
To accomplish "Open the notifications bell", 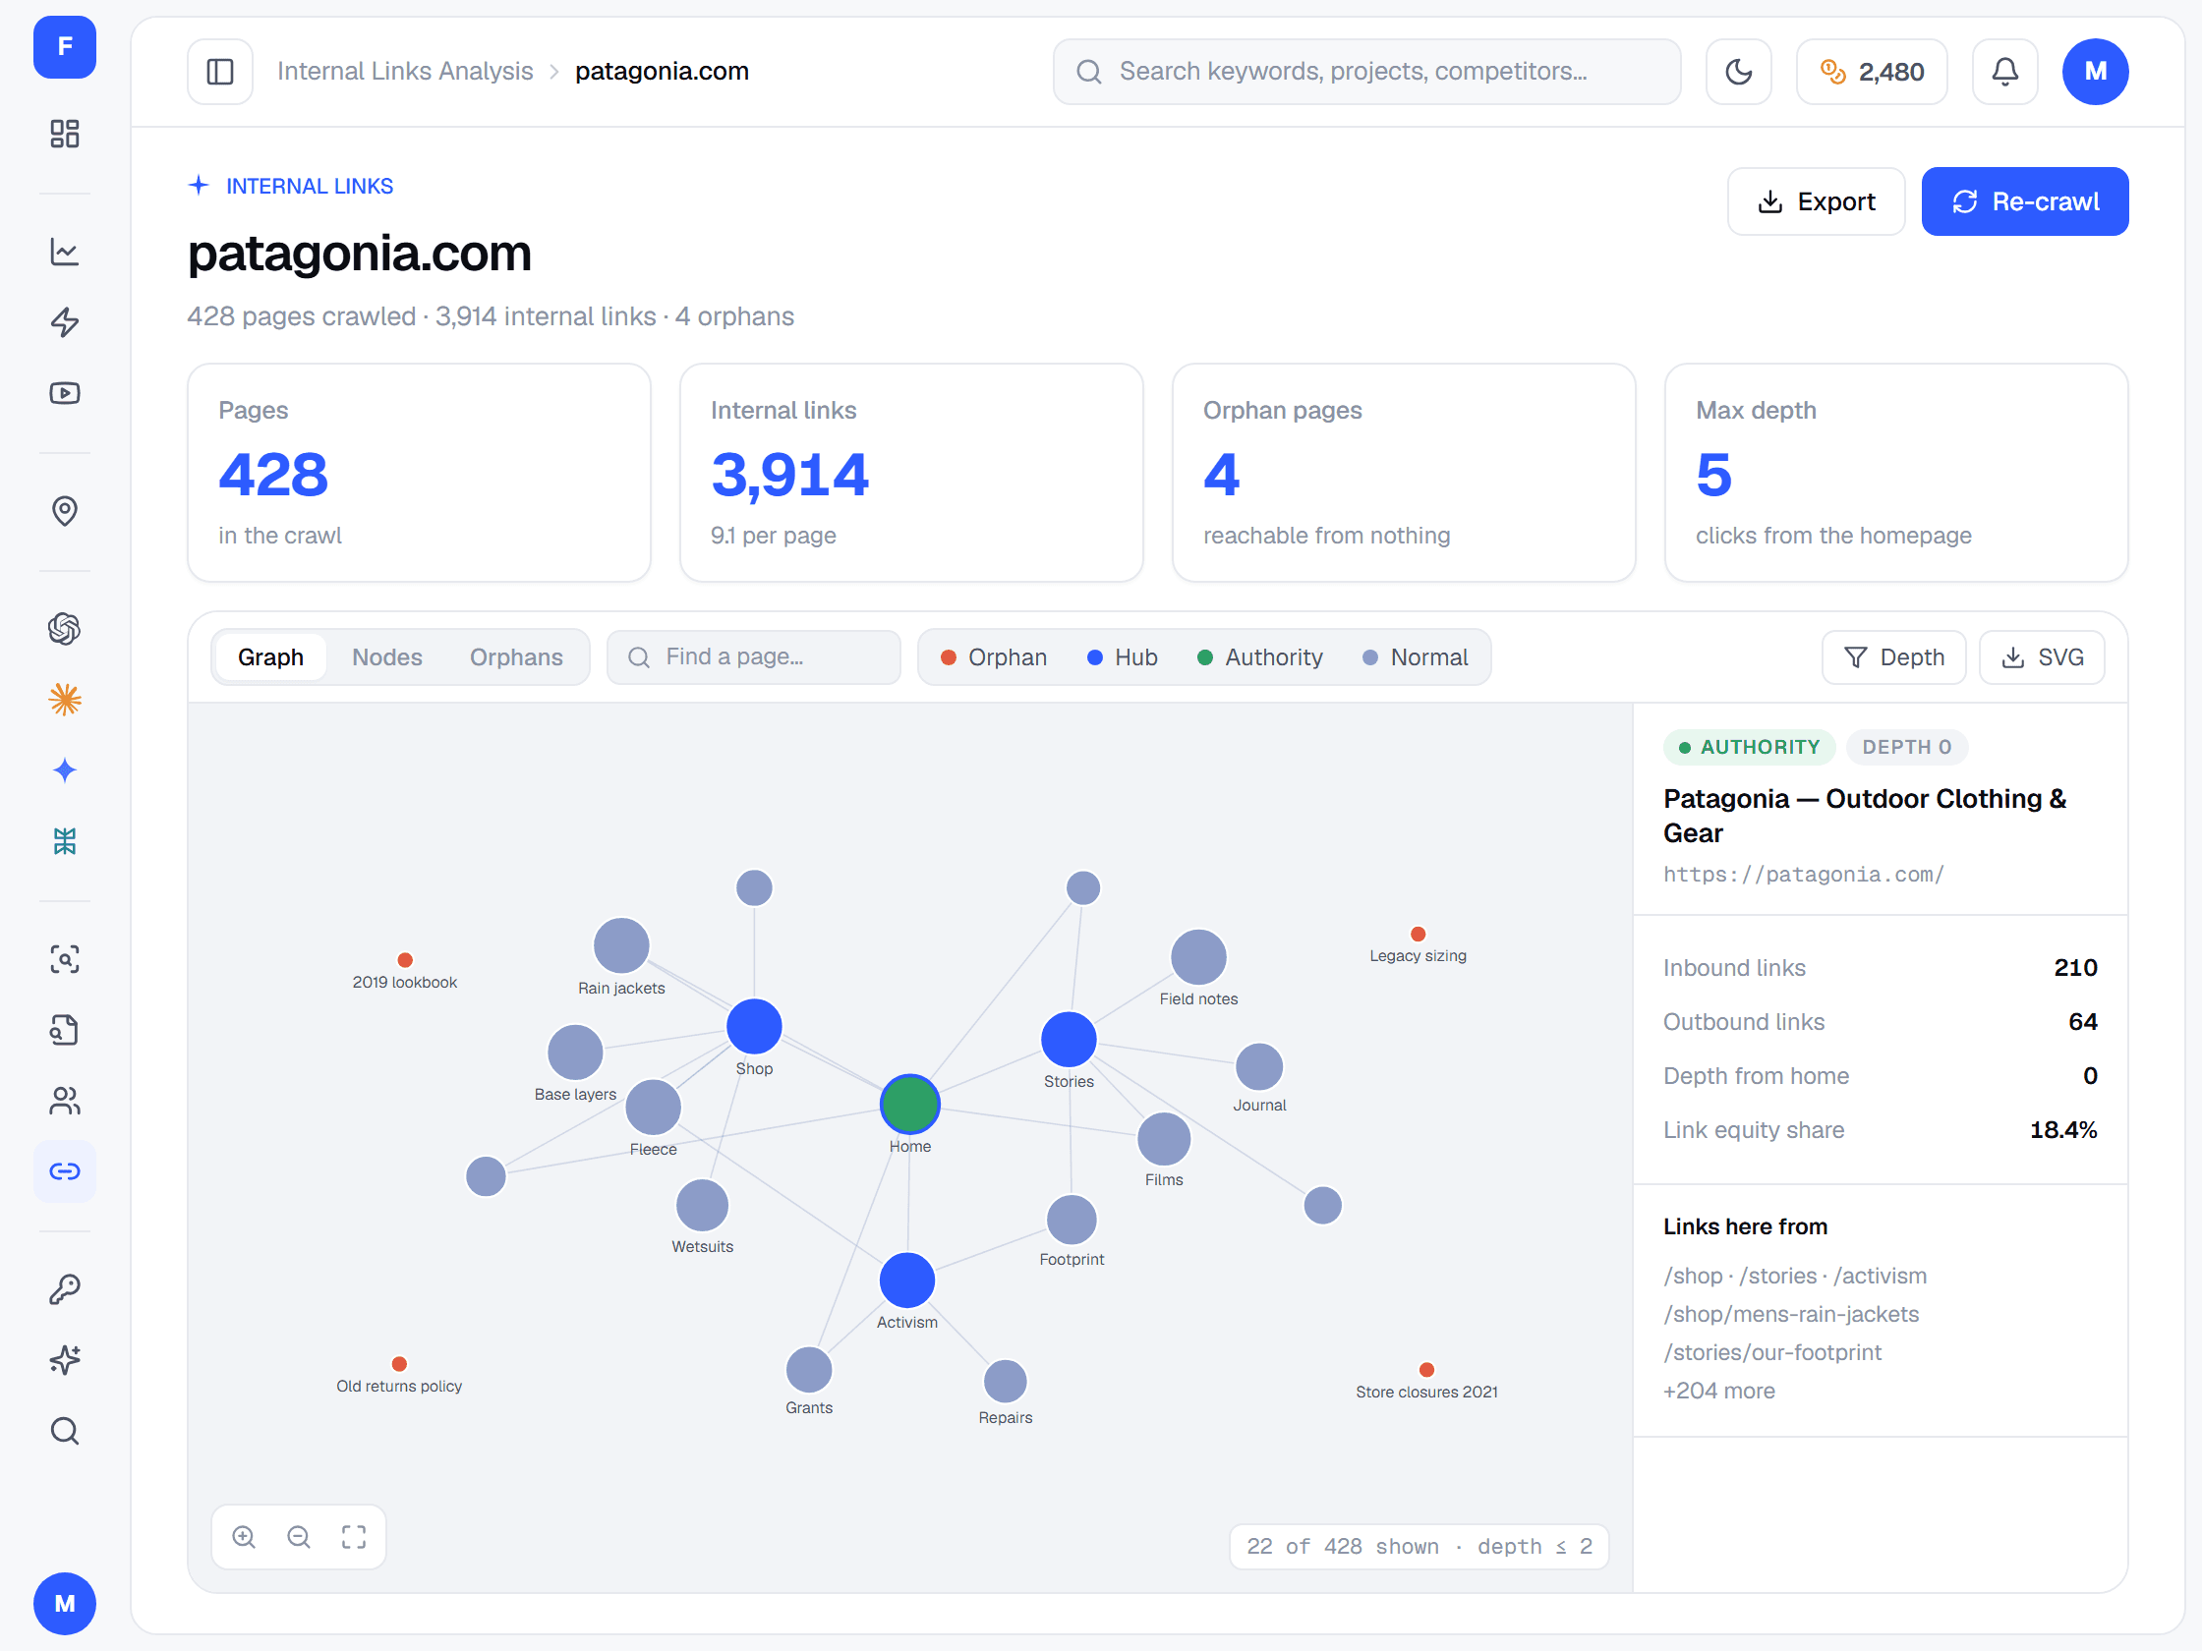I will 2004,72.
